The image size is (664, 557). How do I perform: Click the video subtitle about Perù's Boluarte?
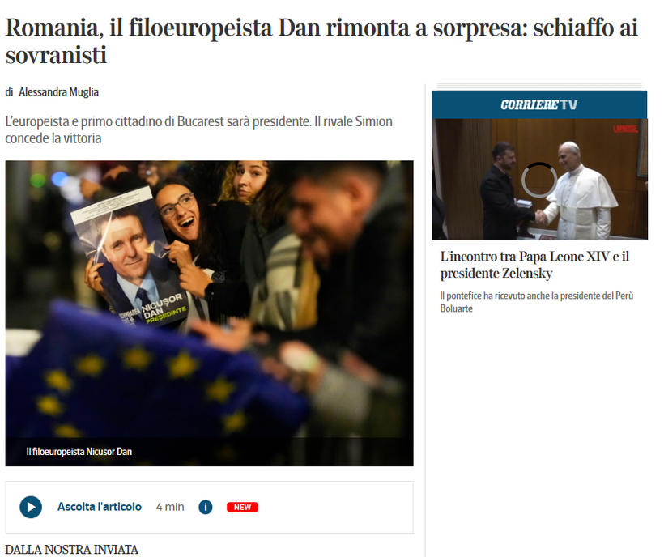537,302
